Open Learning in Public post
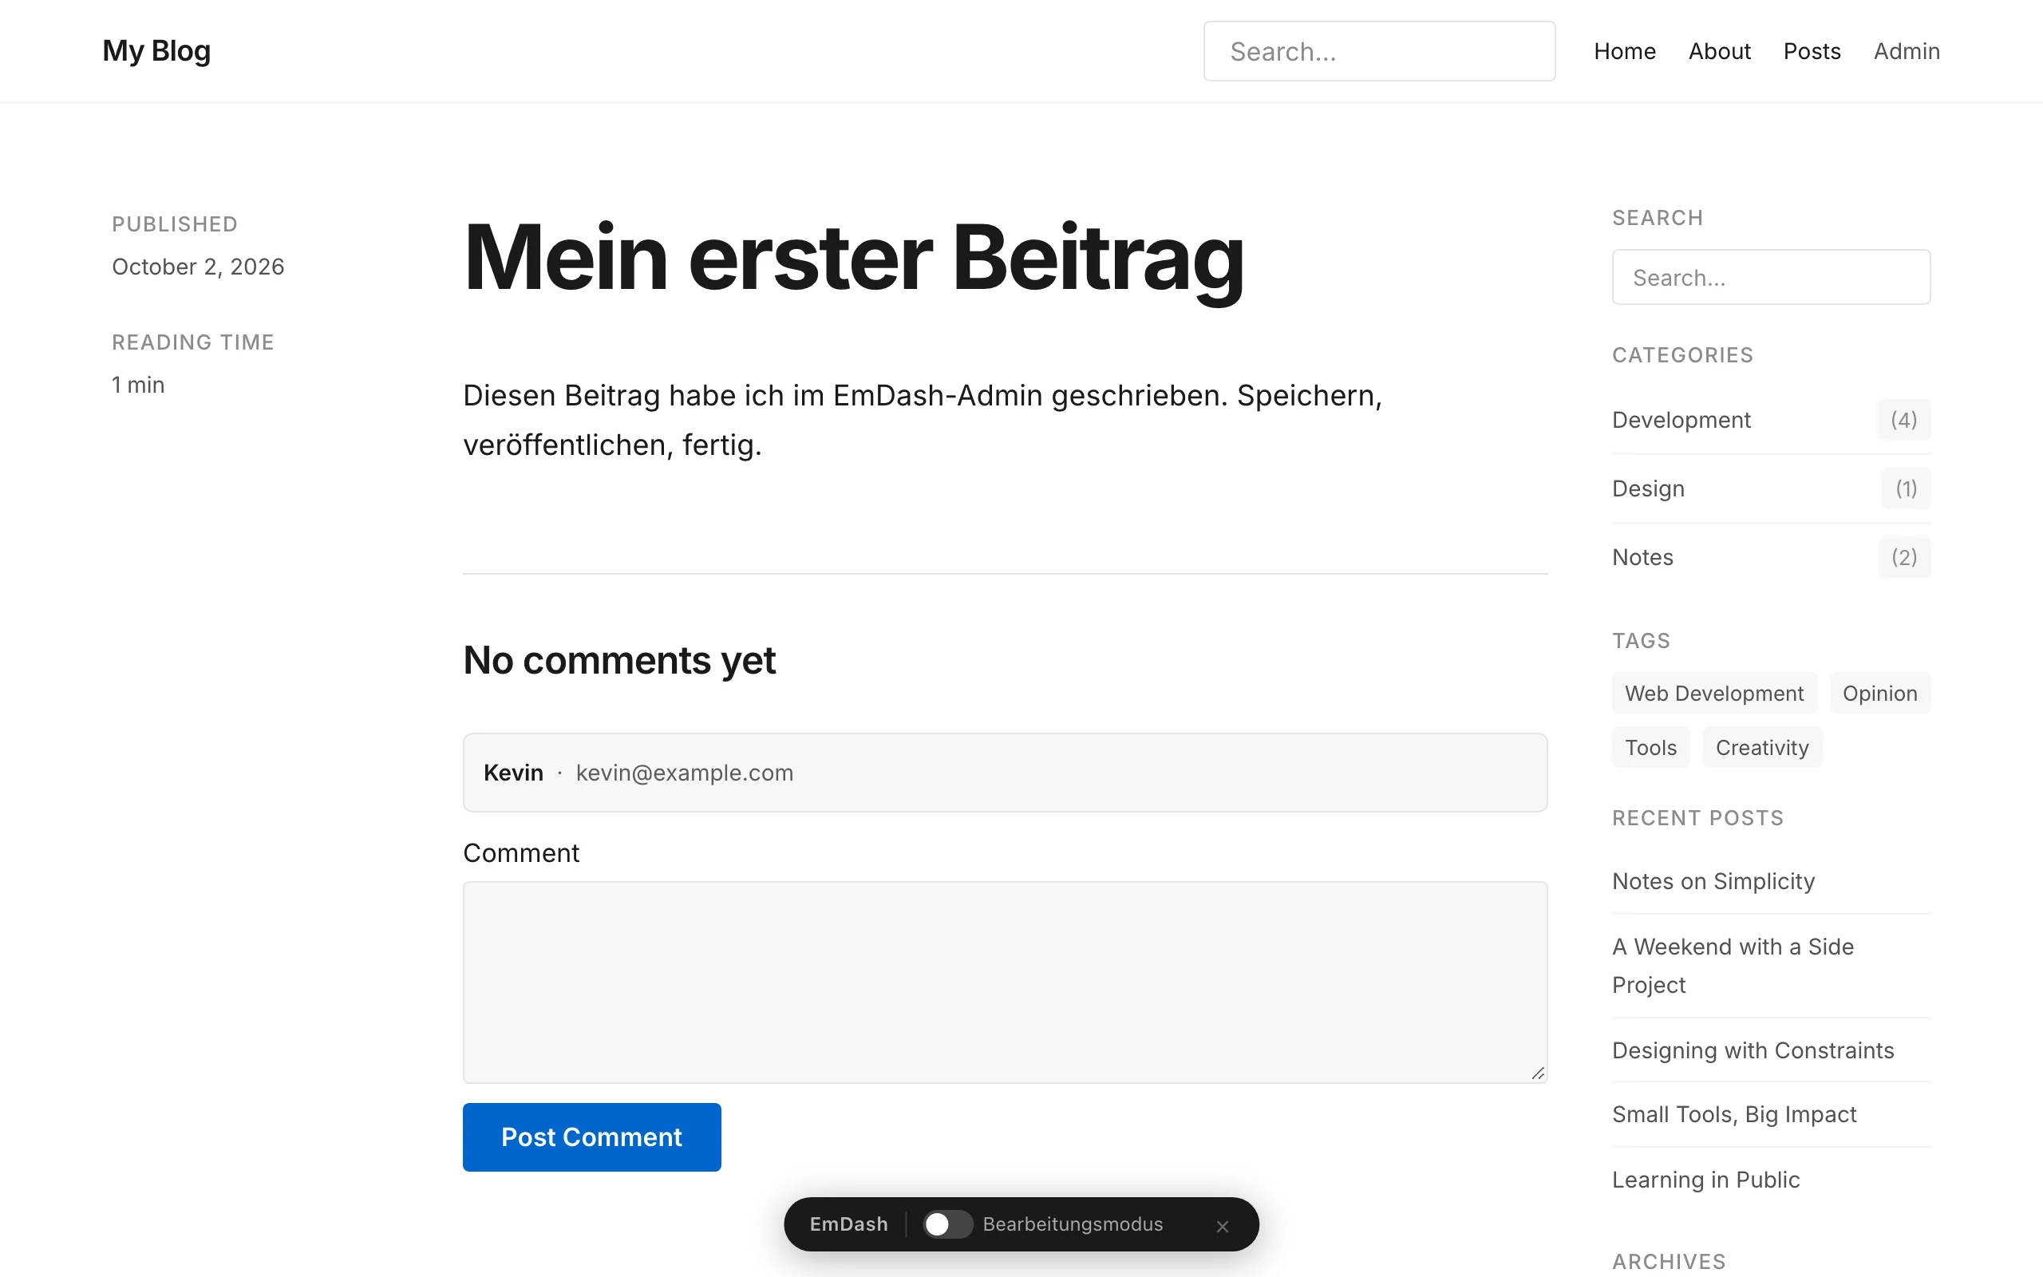Viewport: 2043px width, 1277px height. click(1705, 1179)
